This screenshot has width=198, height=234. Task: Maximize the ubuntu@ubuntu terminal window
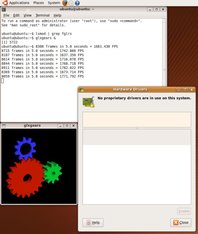point(157,9)
